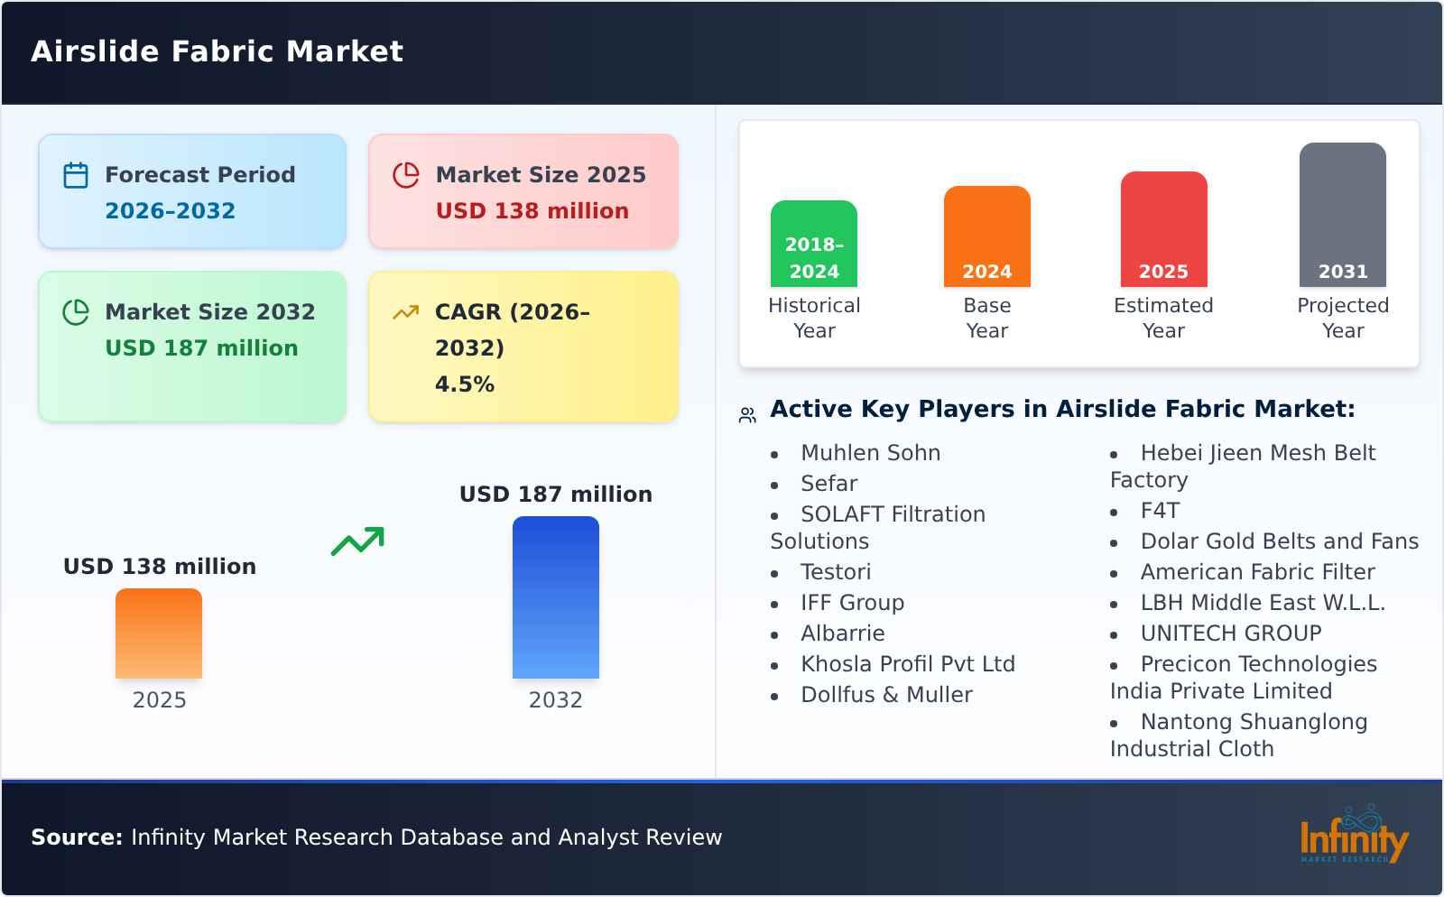
Task: Click the pie chart icon for Market Size 2025
Action: pyautogui.click(x=406, y=174)
